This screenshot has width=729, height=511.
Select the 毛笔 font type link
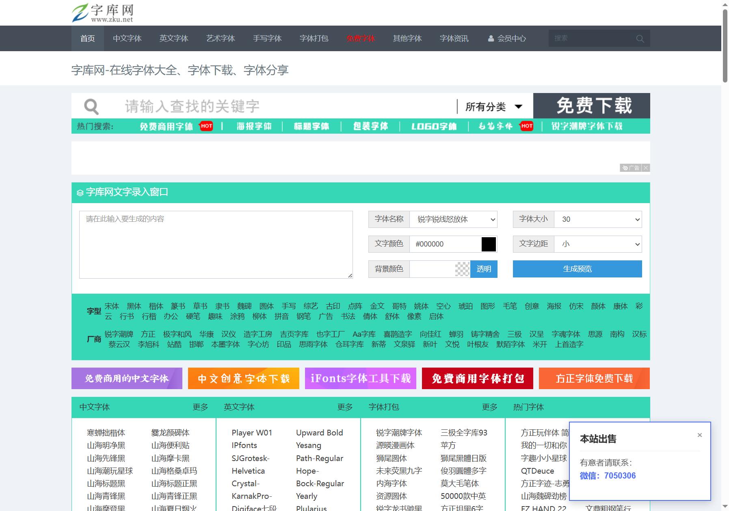pos(510,306)
